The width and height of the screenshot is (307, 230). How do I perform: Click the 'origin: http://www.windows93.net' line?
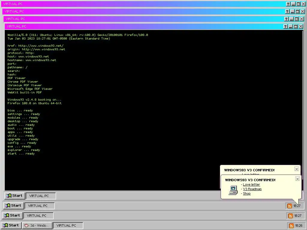36,49
